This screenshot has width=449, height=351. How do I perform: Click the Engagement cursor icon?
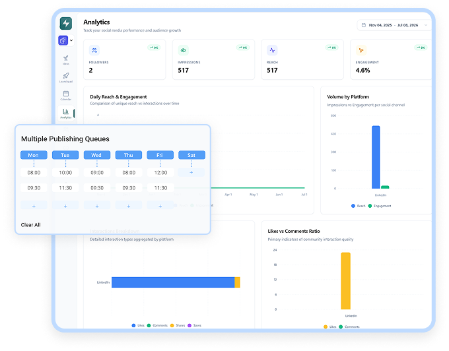pyautogui.click(x=361, y=50)
